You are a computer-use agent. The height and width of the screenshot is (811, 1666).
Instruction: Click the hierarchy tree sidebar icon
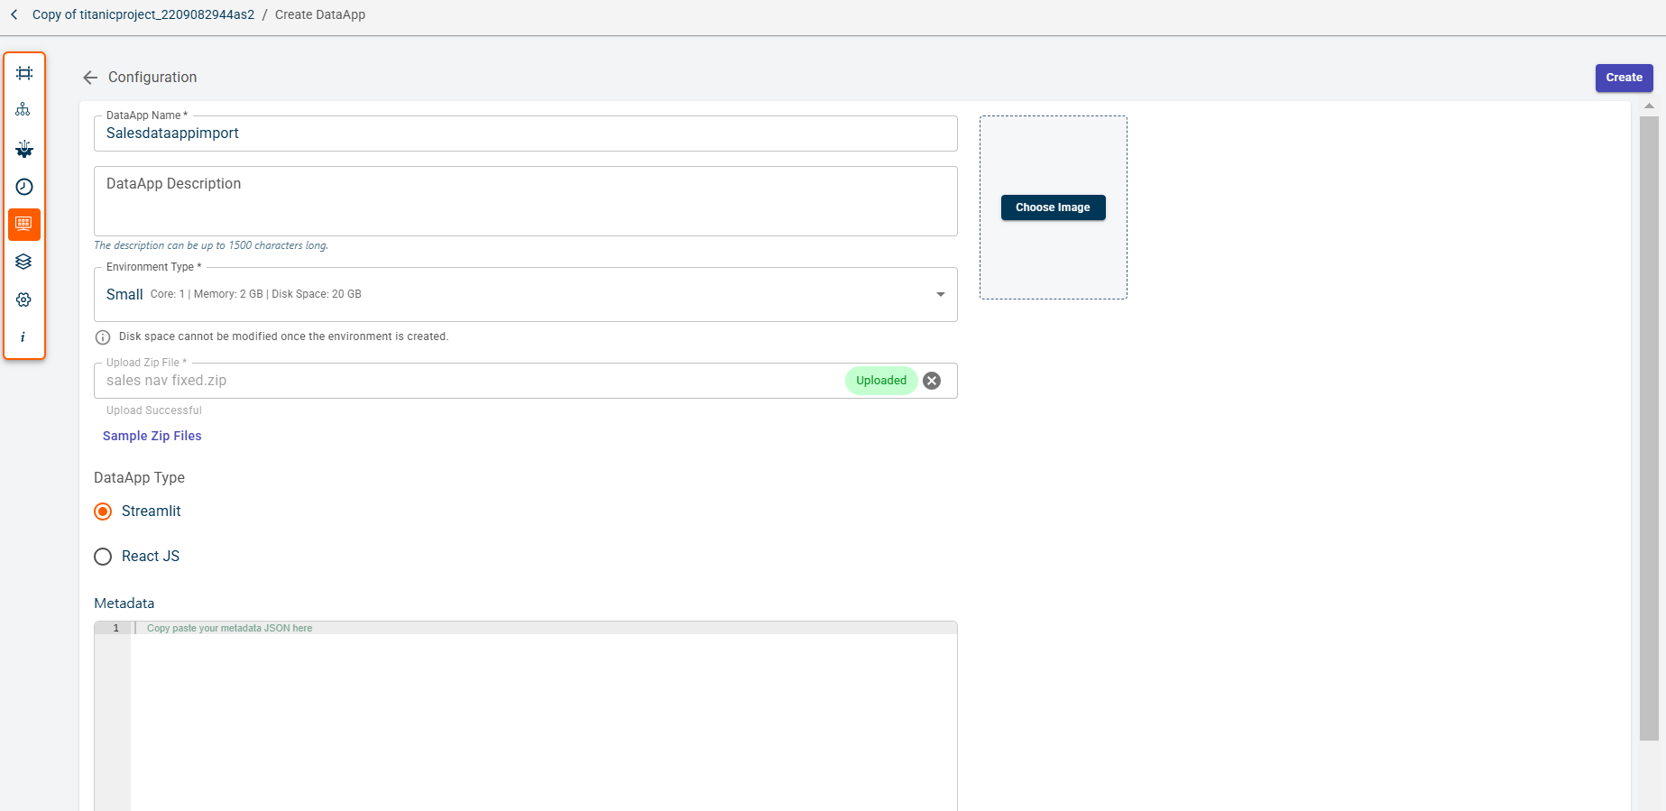click(23, 110)
